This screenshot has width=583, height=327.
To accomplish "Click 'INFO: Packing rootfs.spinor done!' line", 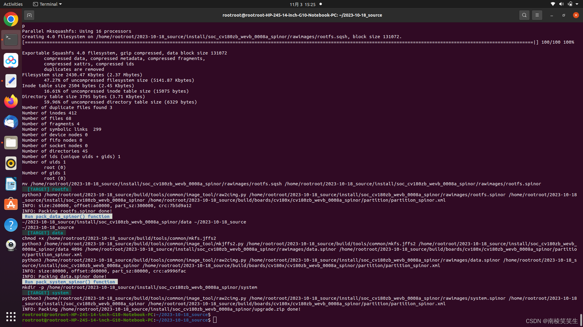I will tap(67, 211).
